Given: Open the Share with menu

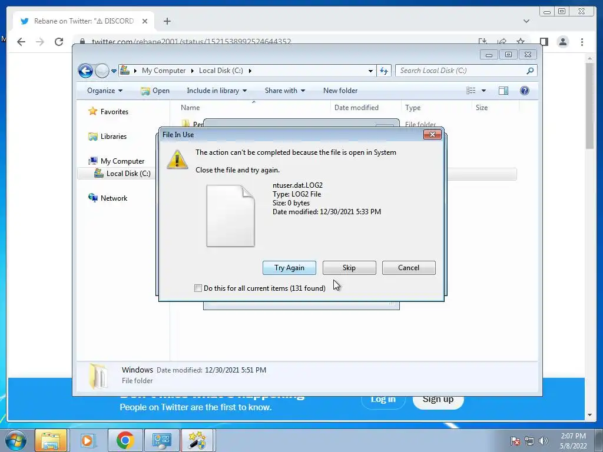Looking at the screenshot, I should (x=284, y=91).
